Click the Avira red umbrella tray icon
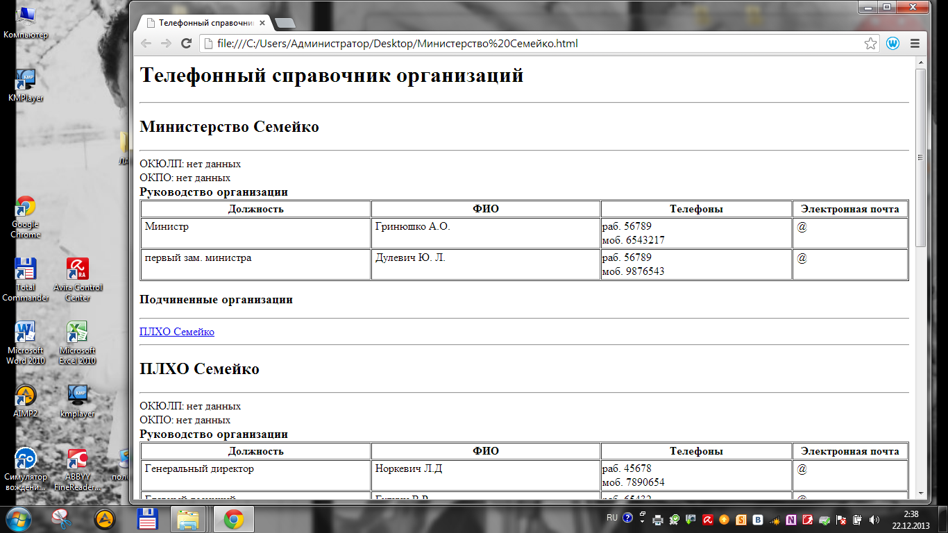948x533 pixels. coord(708,520)
